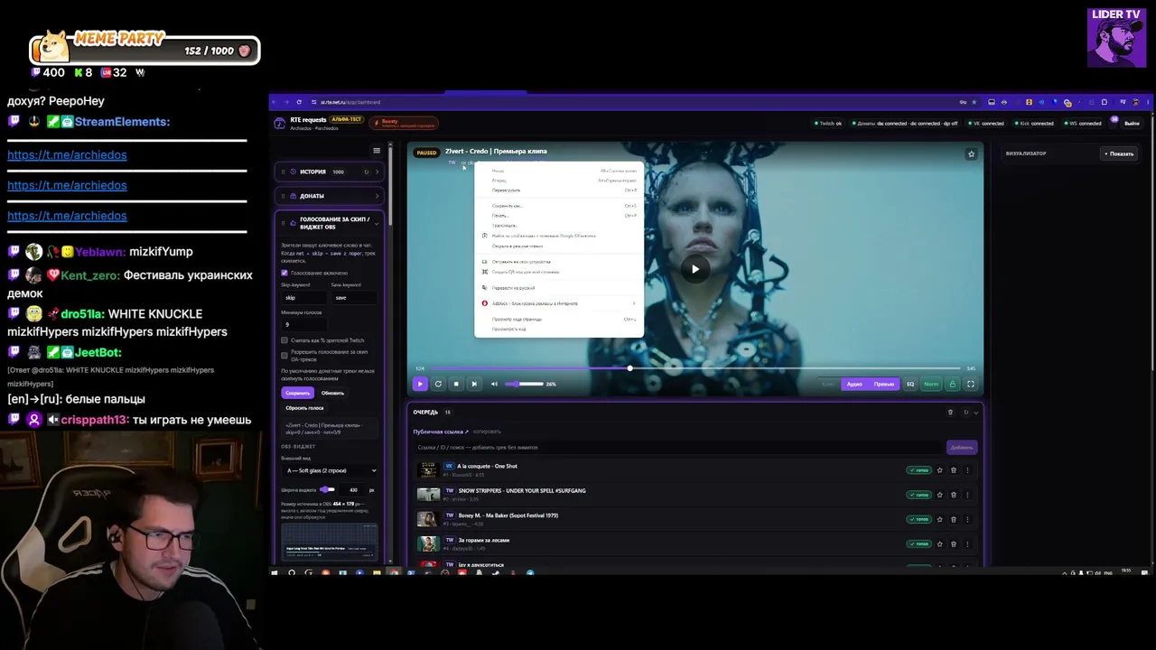
Task: Switch player to Превью mode
Action: point(884,384)
